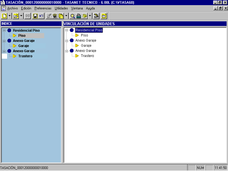
Task: Open the Preferencias menu
Action: click(x=43, y=8)
